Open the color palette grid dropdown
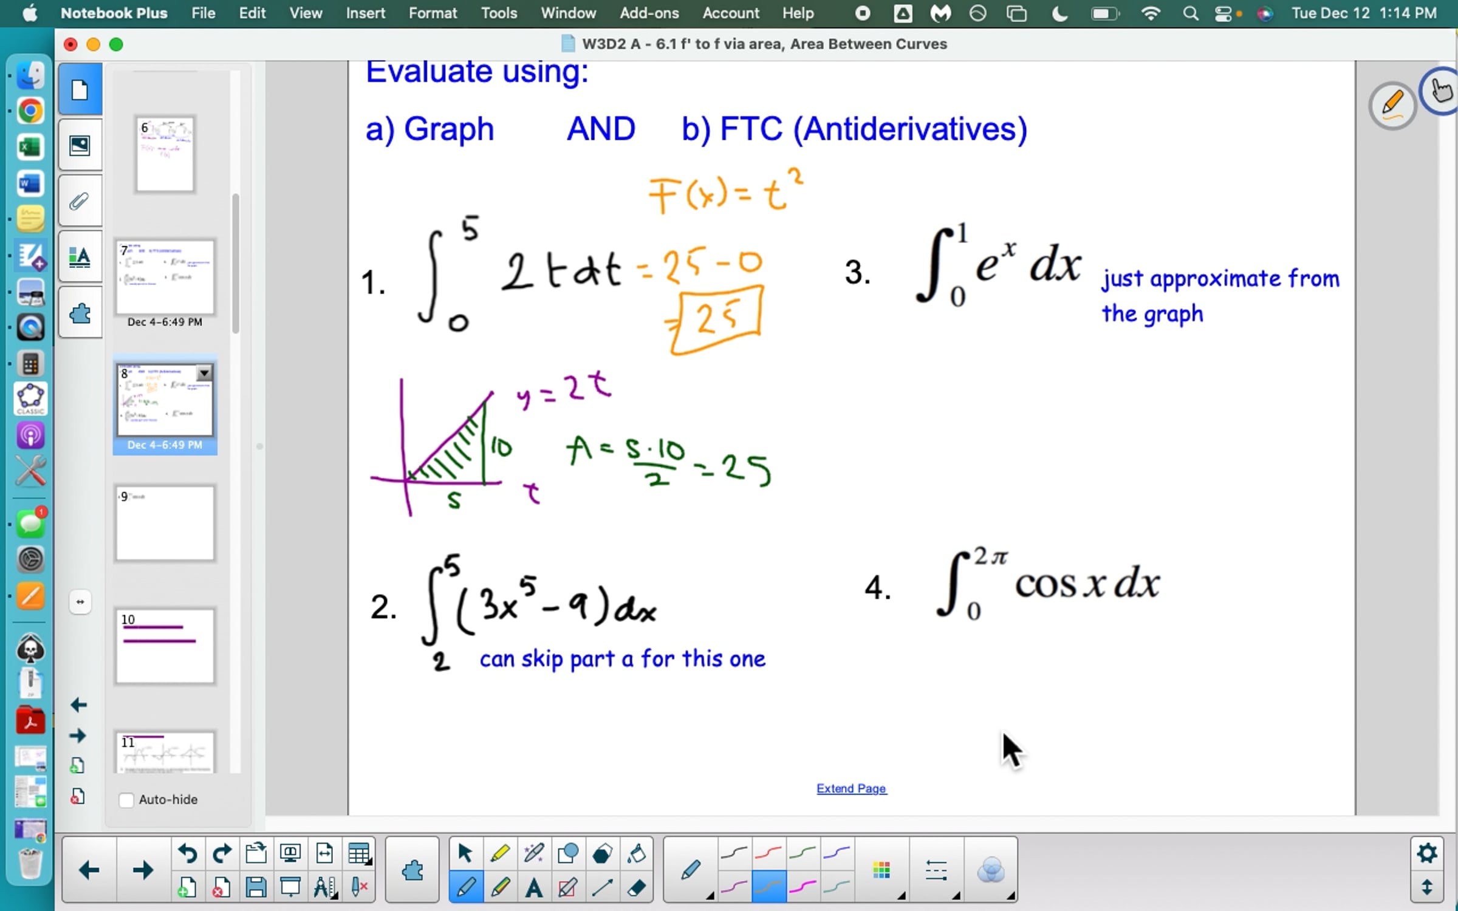Image resolution: width=1458 pixels, height=911 pixels. point(882,871)
